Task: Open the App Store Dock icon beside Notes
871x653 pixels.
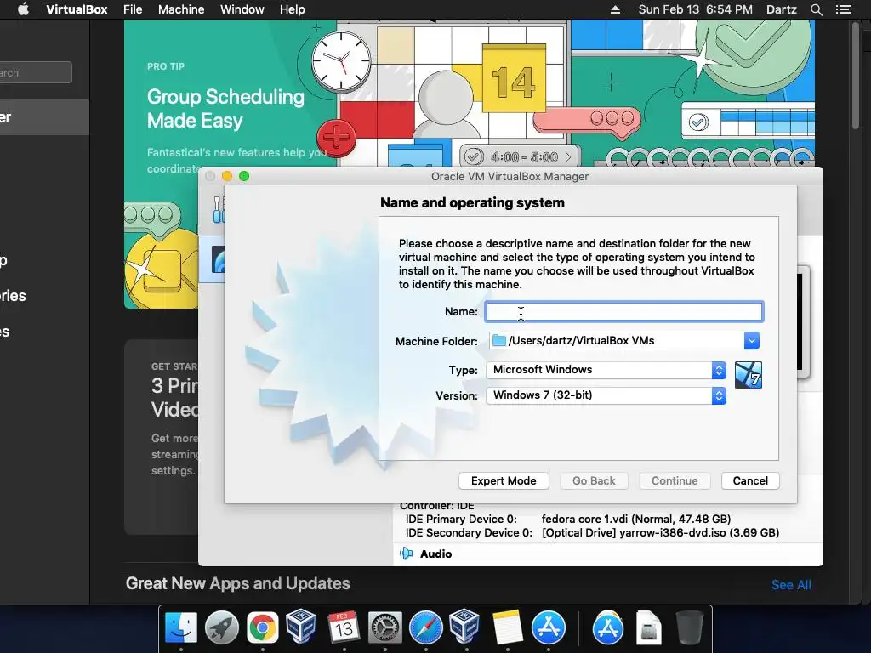Action: 549,627
